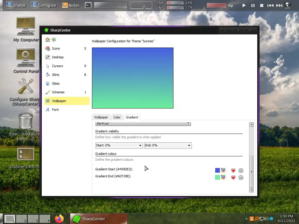Switch to the Wallpaper tab
This screenshot has width=299, height=224.
(x=101, y=117)
